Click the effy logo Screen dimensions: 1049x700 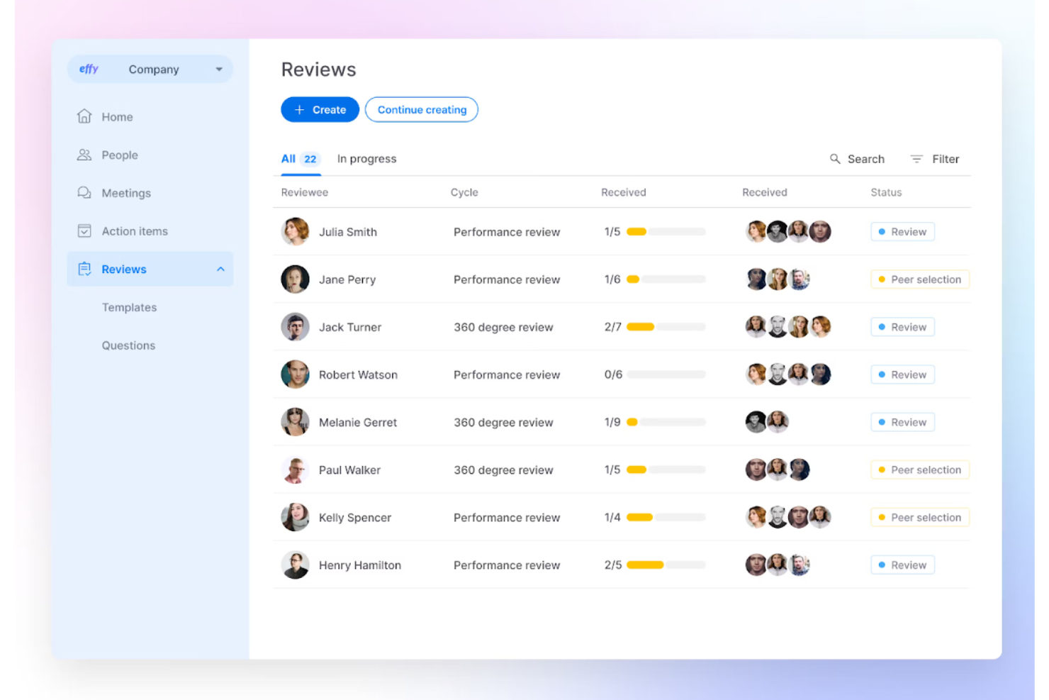[x=89, y=69]
